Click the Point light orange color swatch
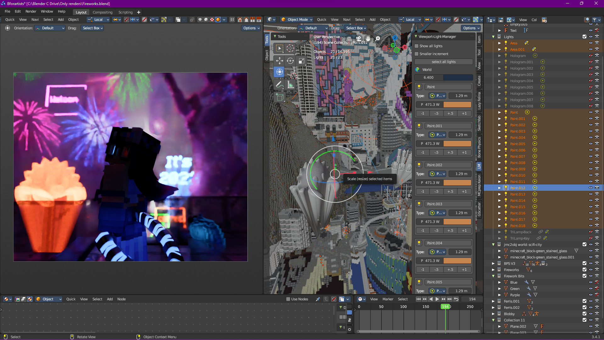 coord(457,105)
